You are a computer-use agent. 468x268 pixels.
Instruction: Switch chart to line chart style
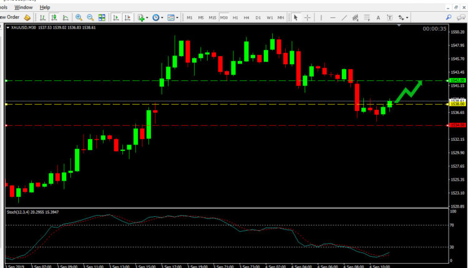pyautogui.click(x=66, y=17)
